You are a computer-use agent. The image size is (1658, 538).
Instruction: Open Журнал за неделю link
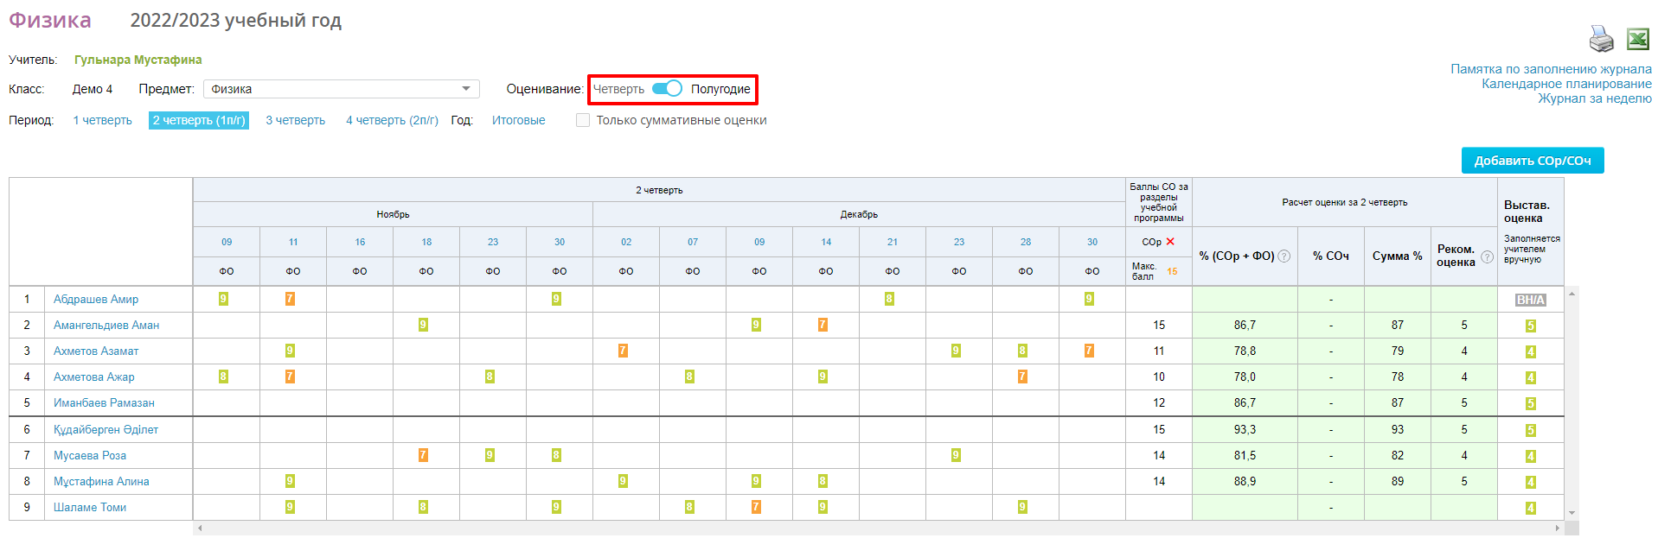tap(1594, 98)
